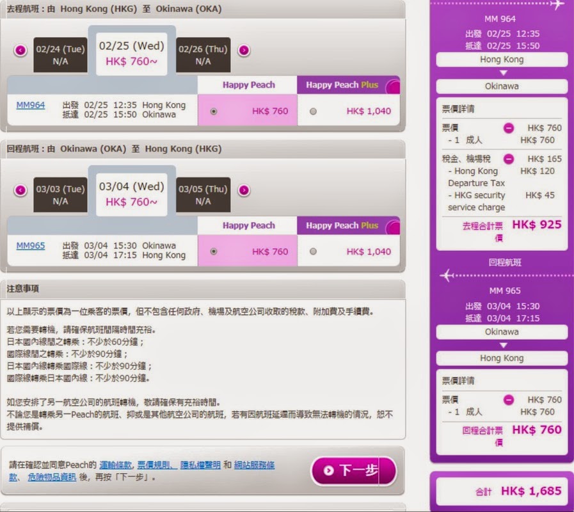Open MM965 flight details link

(x=31, y=246)
